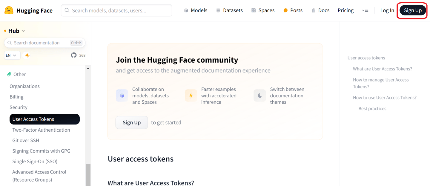
Task: Click the black Sign Up button
Action: [413, 10]
